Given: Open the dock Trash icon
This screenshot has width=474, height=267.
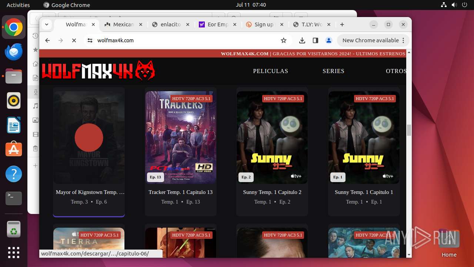Looking at the screenshot, I should click(14, 229).
